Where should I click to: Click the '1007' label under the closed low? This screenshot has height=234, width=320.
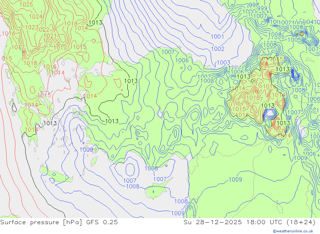coord(130,181)
